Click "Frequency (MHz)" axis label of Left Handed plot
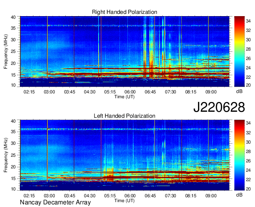Viewport: 255px width, 207px height. click(x=6, y=155)
